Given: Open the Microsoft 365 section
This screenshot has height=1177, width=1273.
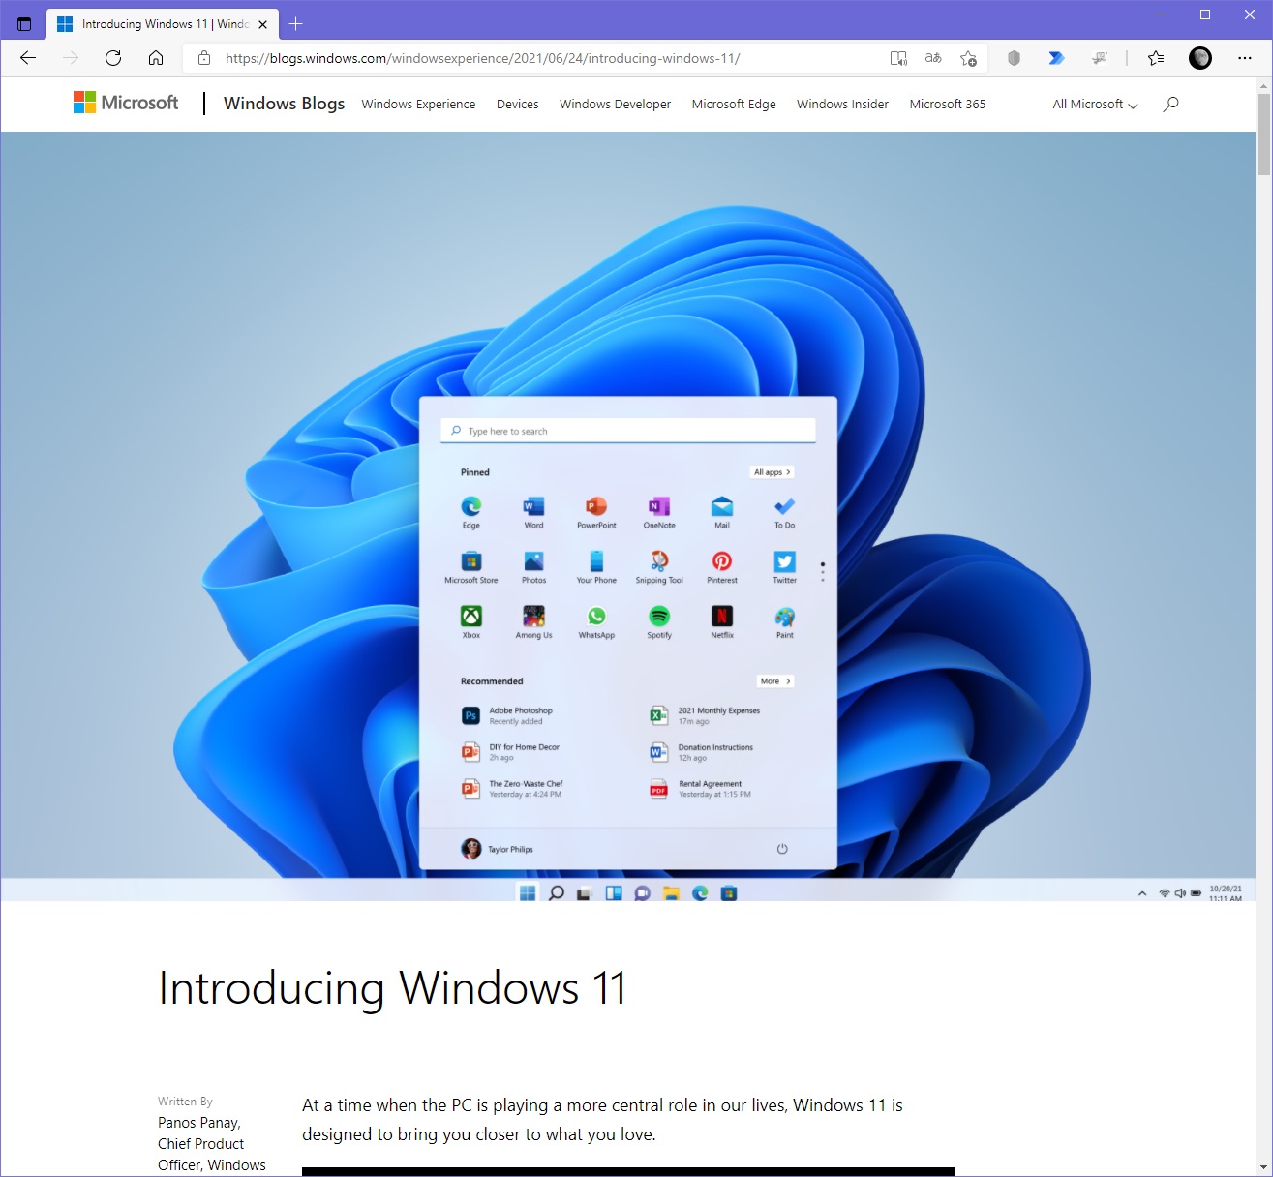Looking at the screenshot, I should [x=948, y=104].
